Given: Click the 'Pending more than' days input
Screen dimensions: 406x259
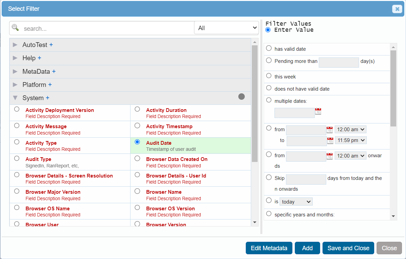Looking at the screenshot, I should [338, 63].
